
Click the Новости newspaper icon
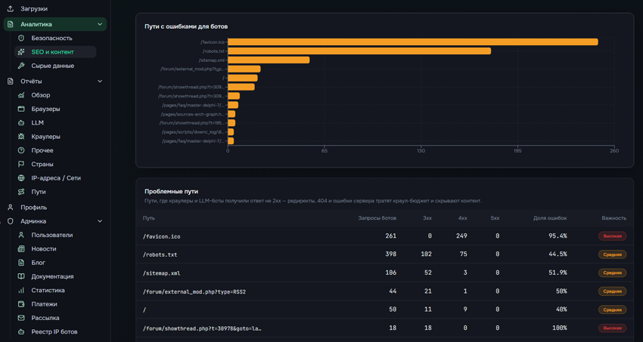point(21,248)
